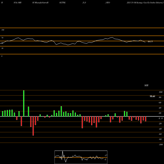
Task: Click the RSI value label 44.8
Action: [150, 42]
